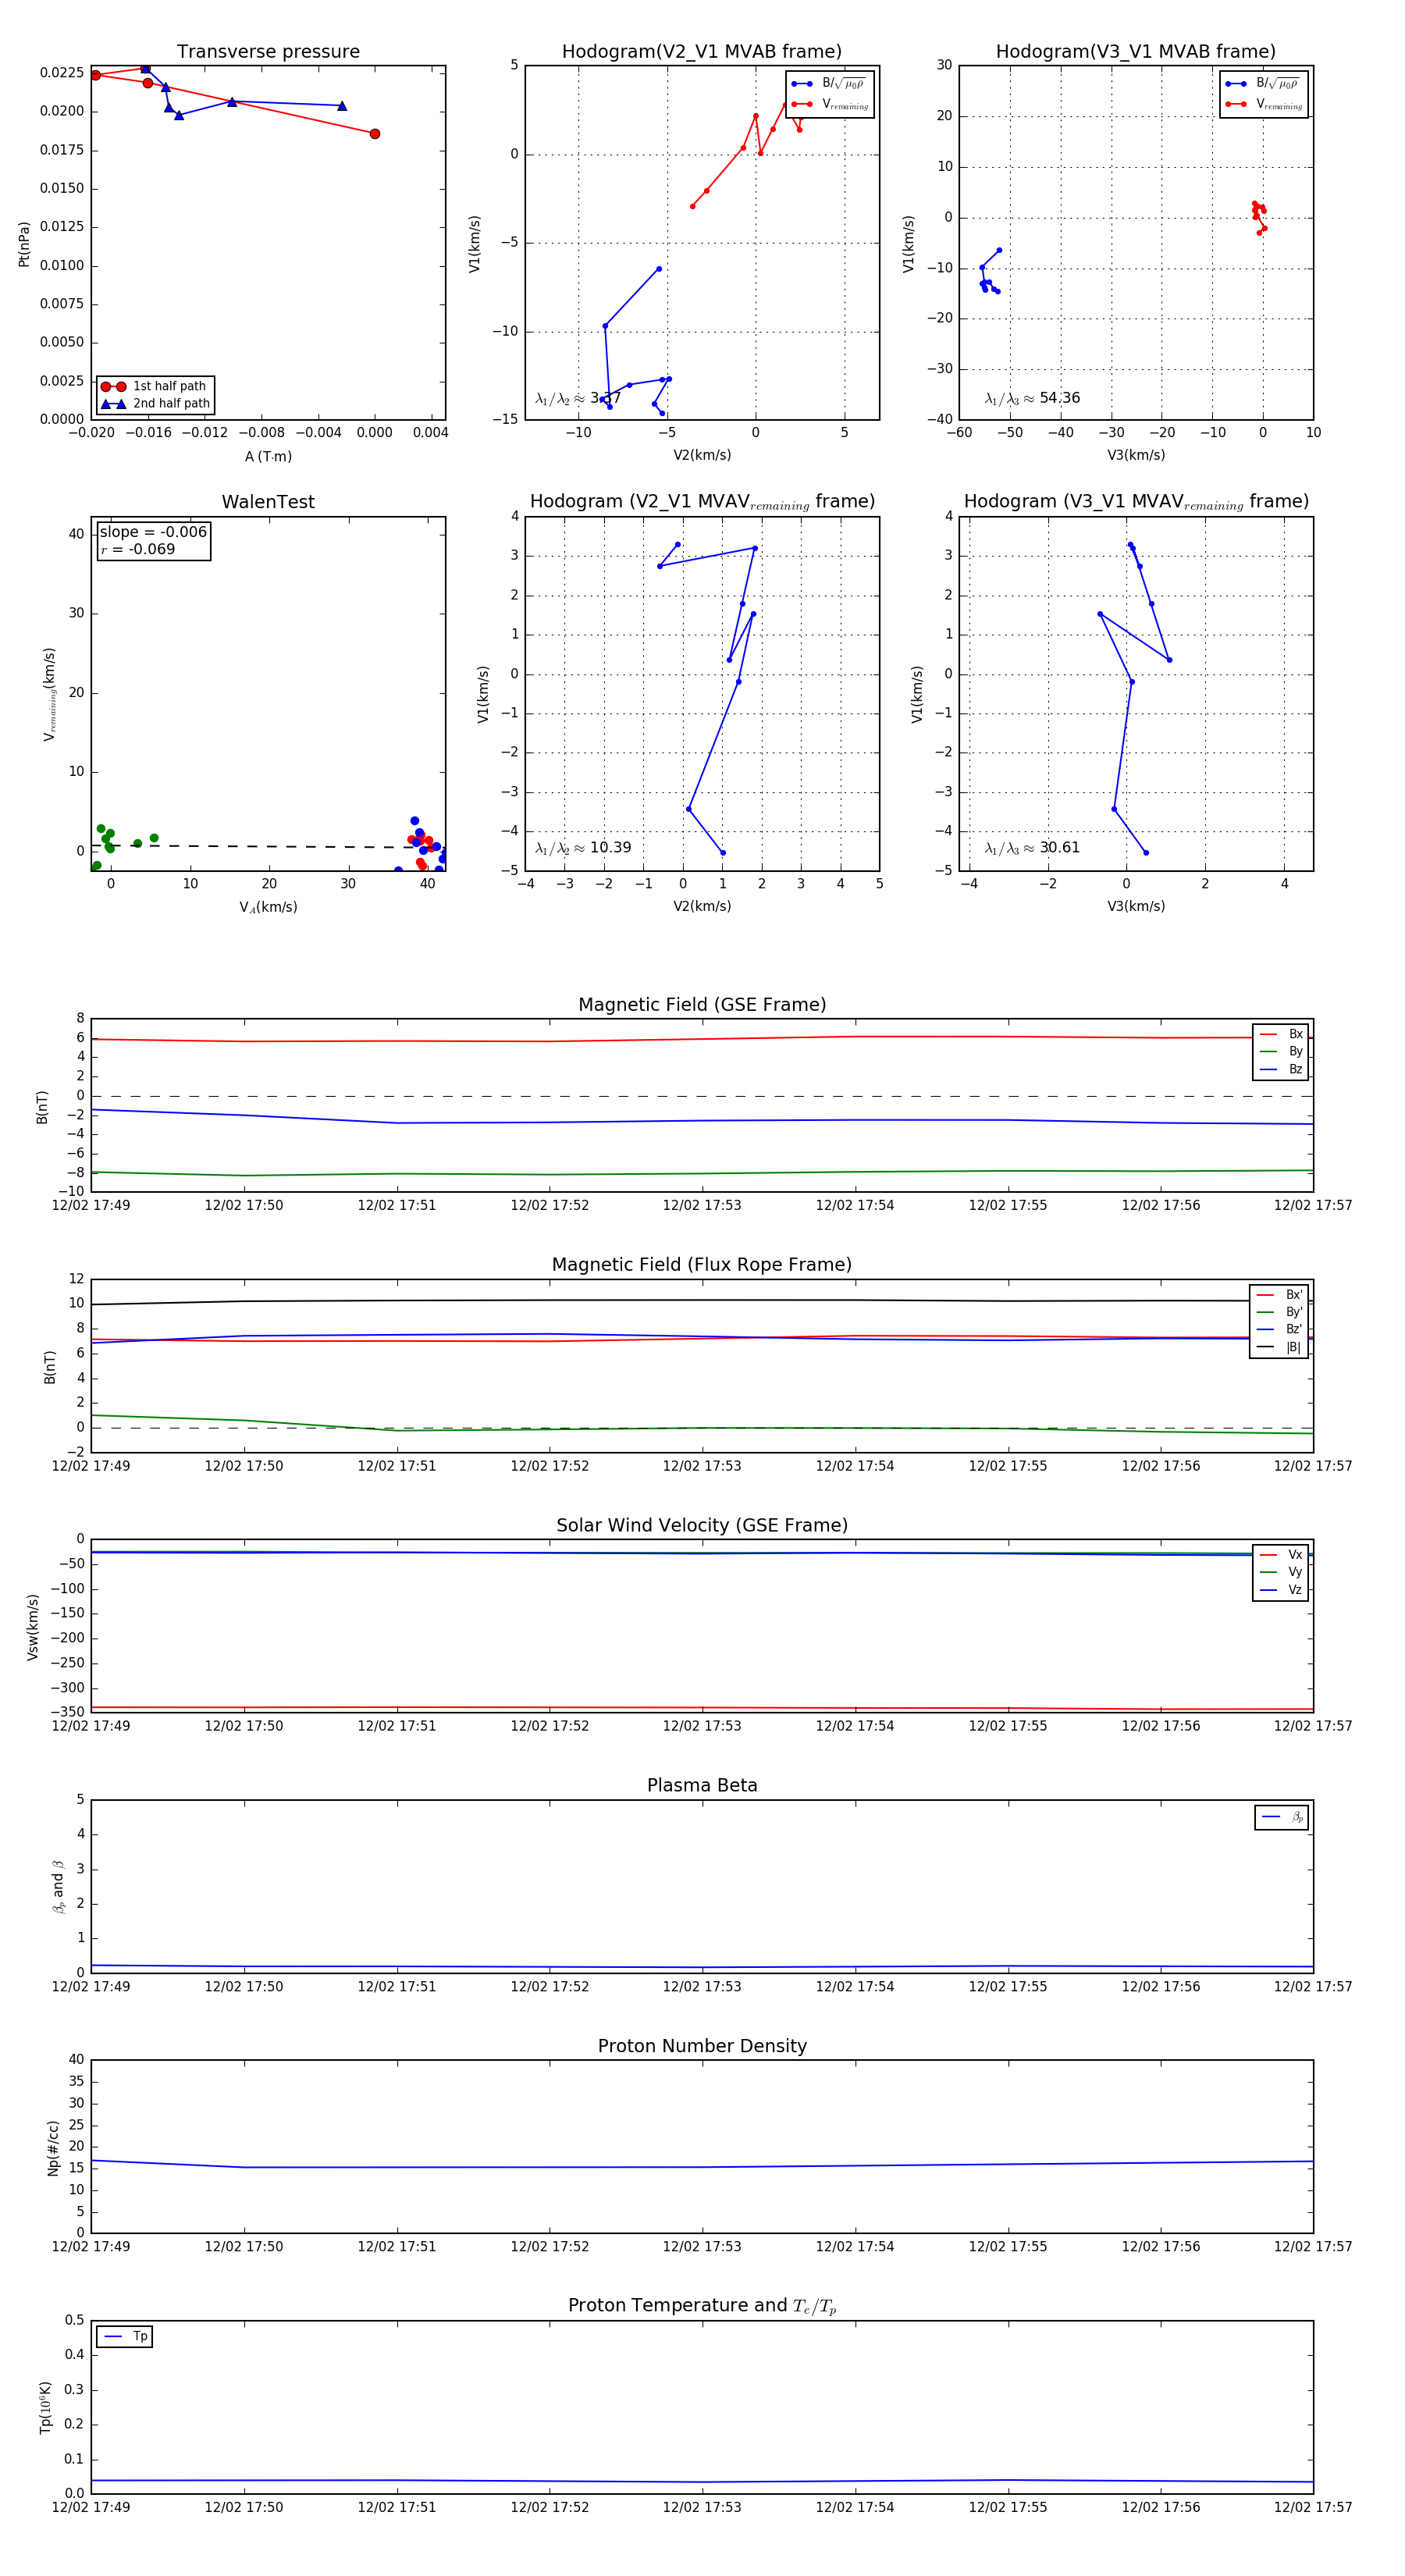Click the 'r = -0.069' annotation
Viewport: 1405px width, 2576px height.
click(x=138, y=549)
